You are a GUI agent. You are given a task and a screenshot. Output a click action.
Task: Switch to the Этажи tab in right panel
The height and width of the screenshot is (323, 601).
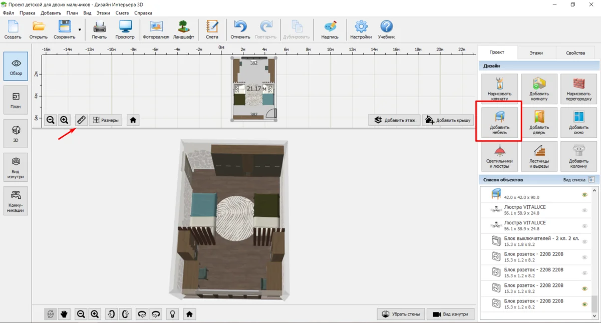point(536,53)
